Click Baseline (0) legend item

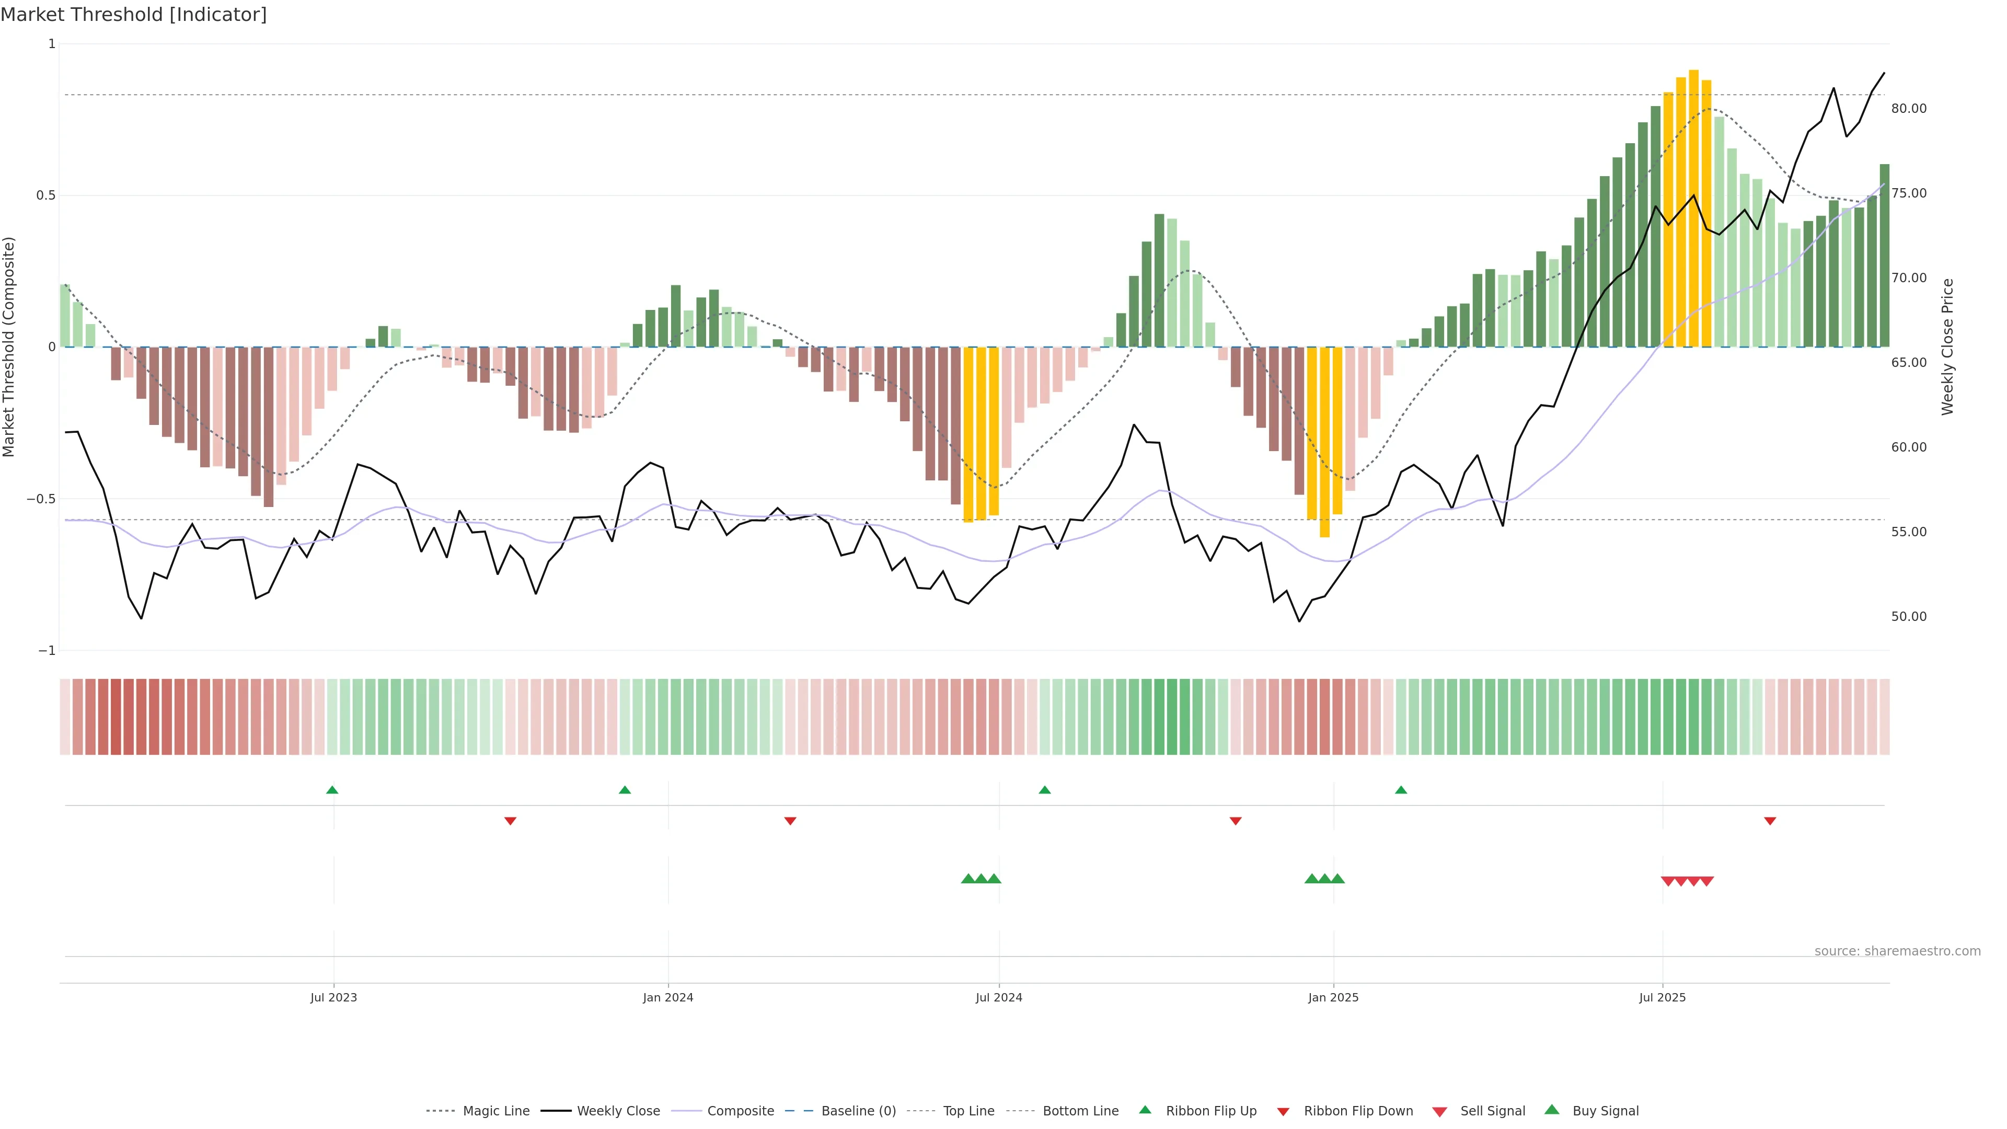tap(858, 1111)
